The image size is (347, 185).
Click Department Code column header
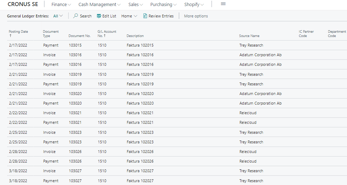337,34
